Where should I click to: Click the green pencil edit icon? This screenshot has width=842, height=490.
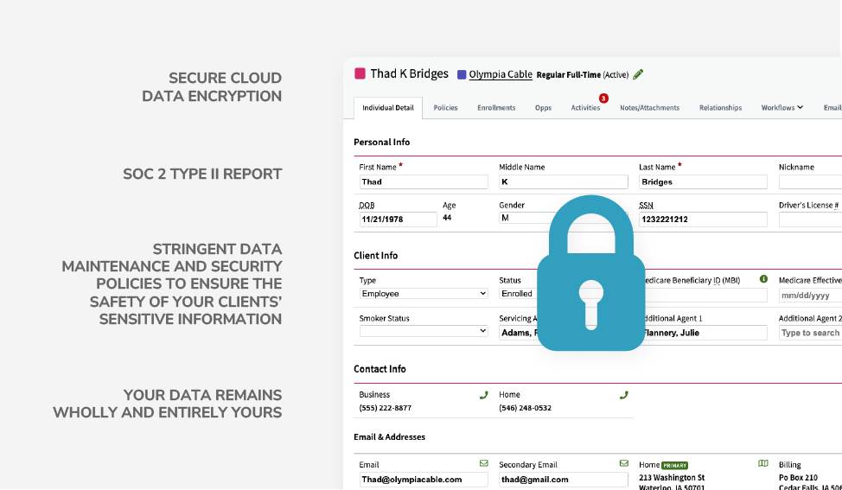638,74
